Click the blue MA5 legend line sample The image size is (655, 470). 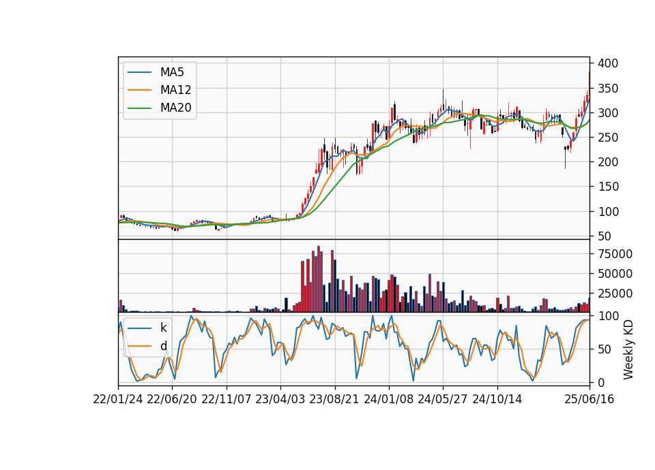pyautogui.click(x=139, y=72)
